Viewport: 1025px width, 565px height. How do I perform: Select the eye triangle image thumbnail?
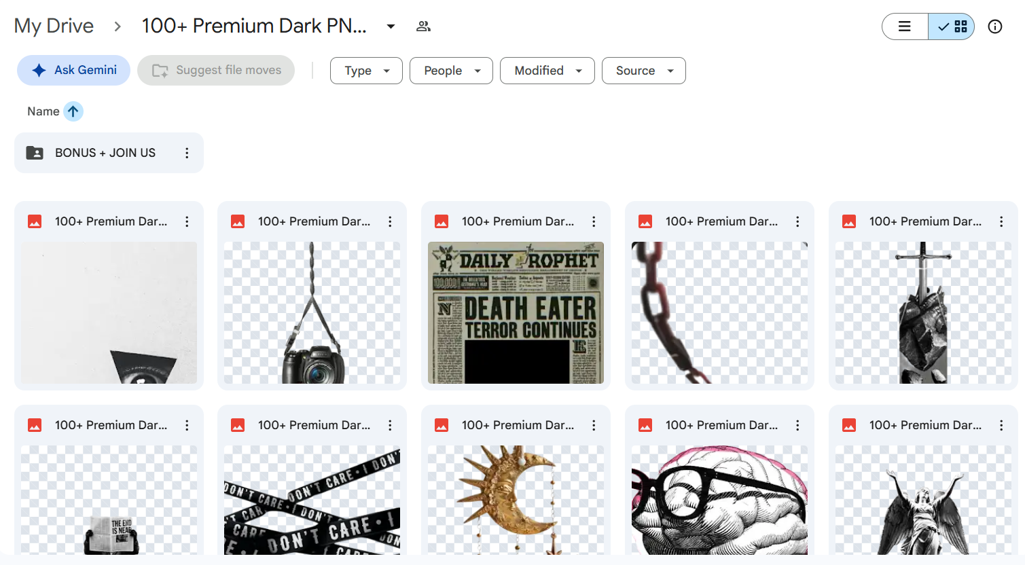click(109, 313)
